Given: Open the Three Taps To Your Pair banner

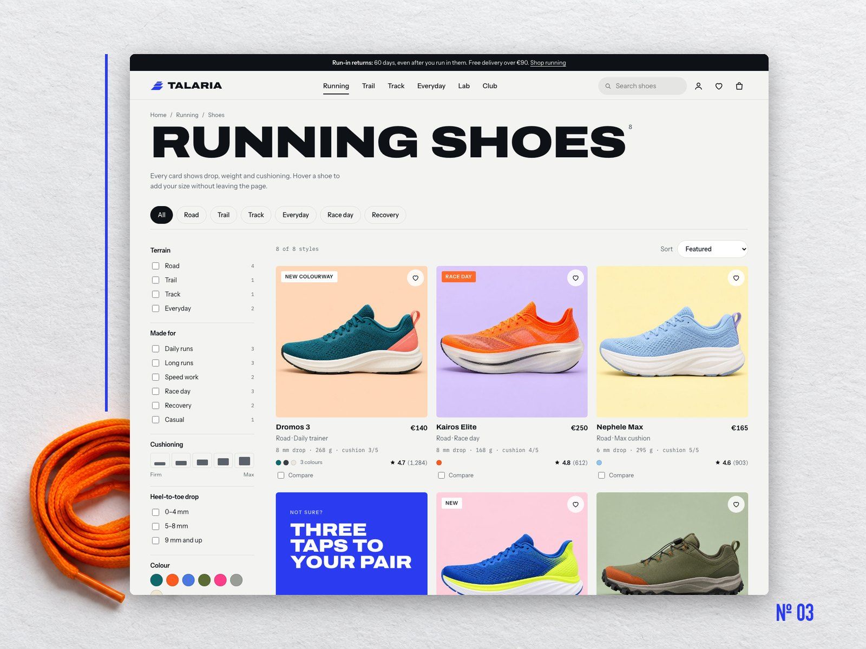Looking at the screenshot, I should pyautogui.click(x=352, y=544).
